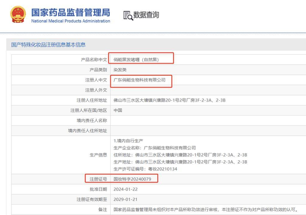This screenshot has height=215, width=306.
Task: Select approval date 2024-01-22
Action: tap(125, 189)
